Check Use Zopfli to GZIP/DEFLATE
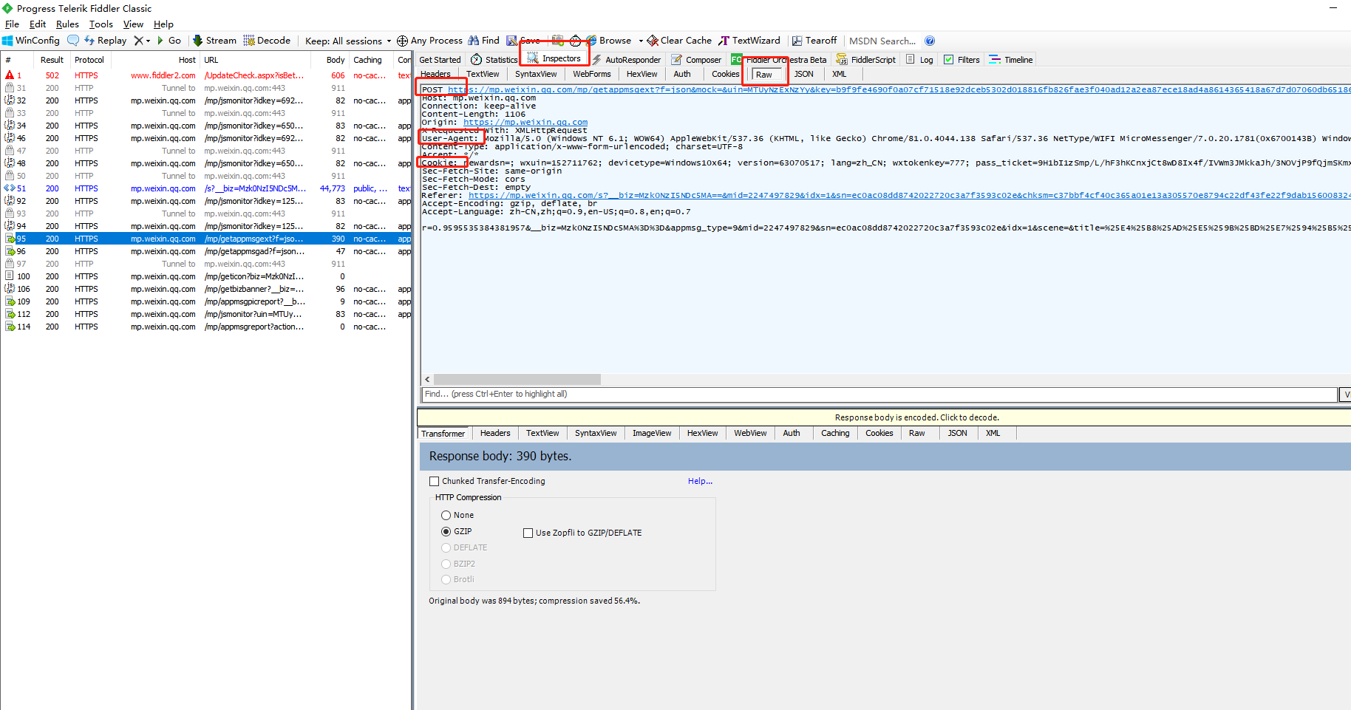The image size is (1351, 710). 528,533
